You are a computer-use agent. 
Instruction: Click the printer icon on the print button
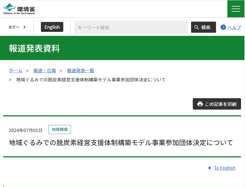[200, 104]
